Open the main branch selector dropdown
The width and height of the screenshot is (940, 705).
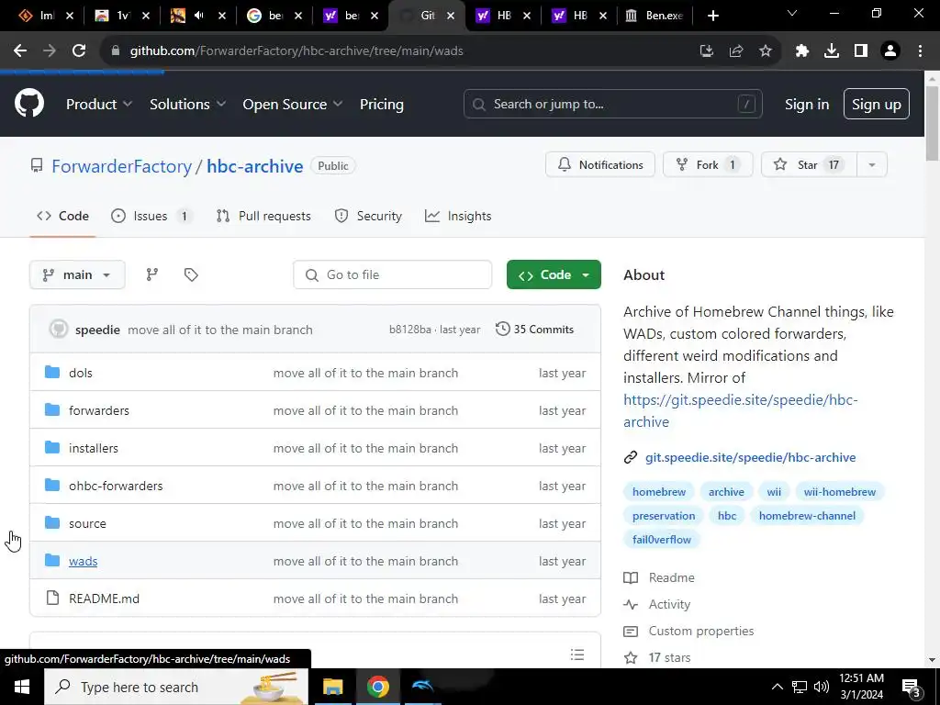point(77,274)
